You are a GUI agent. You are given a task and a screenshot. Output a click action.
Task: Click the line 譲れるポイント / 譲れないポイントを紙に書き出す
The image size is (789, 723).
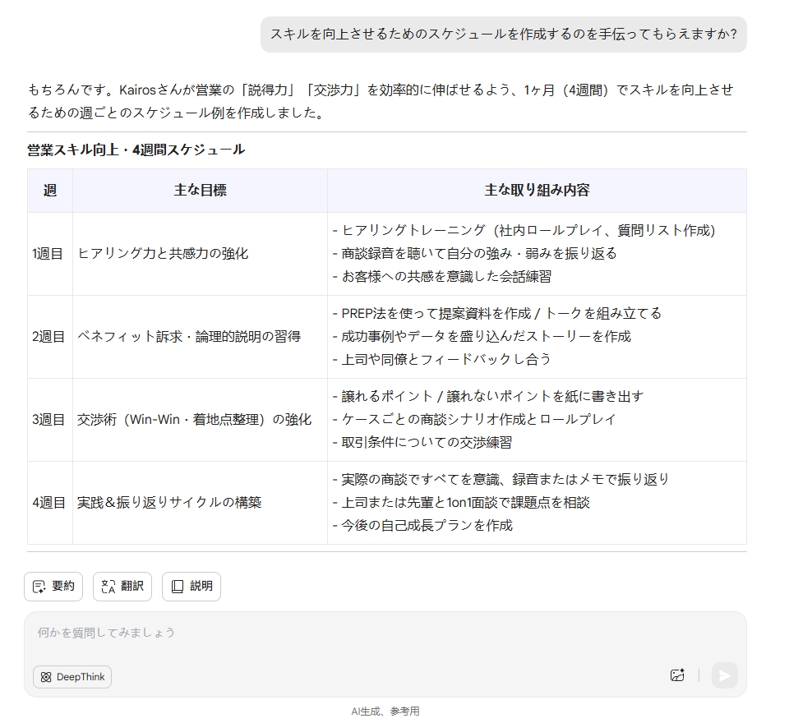click(x=487, y=397)
